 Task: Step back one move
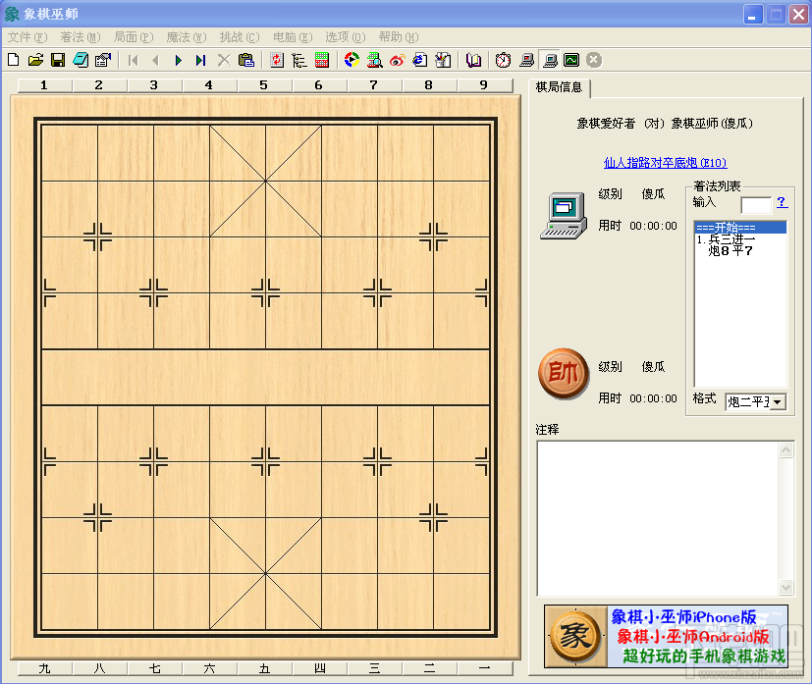tap(155, 60)
